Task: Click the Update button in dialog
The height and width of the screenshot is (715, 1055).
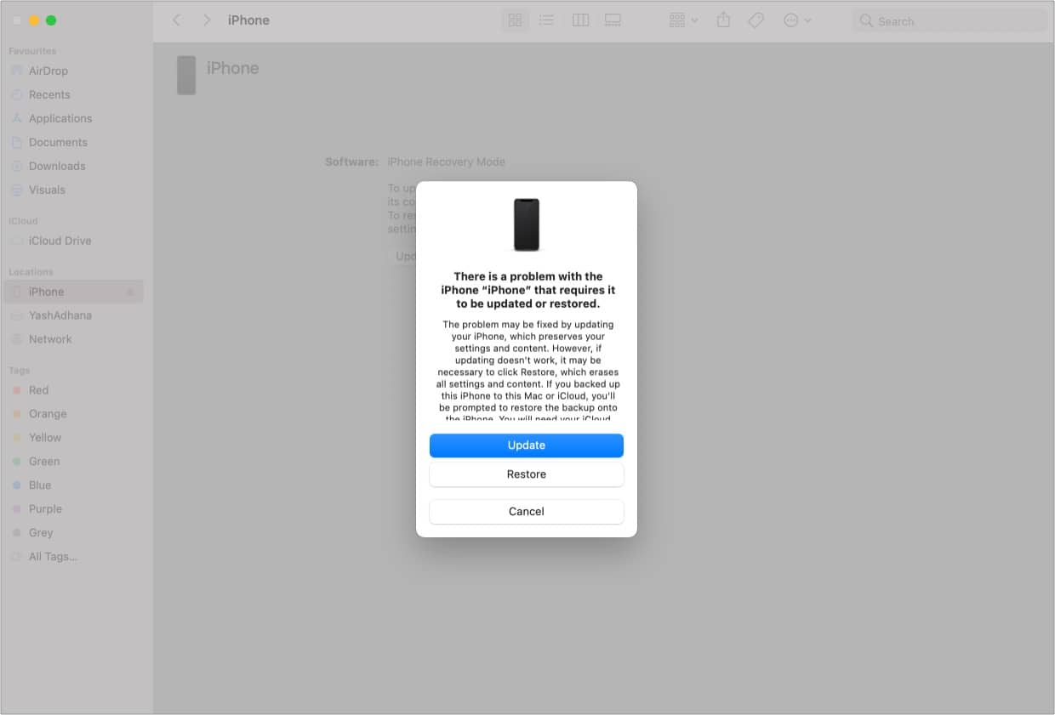Action: [526, 445]
